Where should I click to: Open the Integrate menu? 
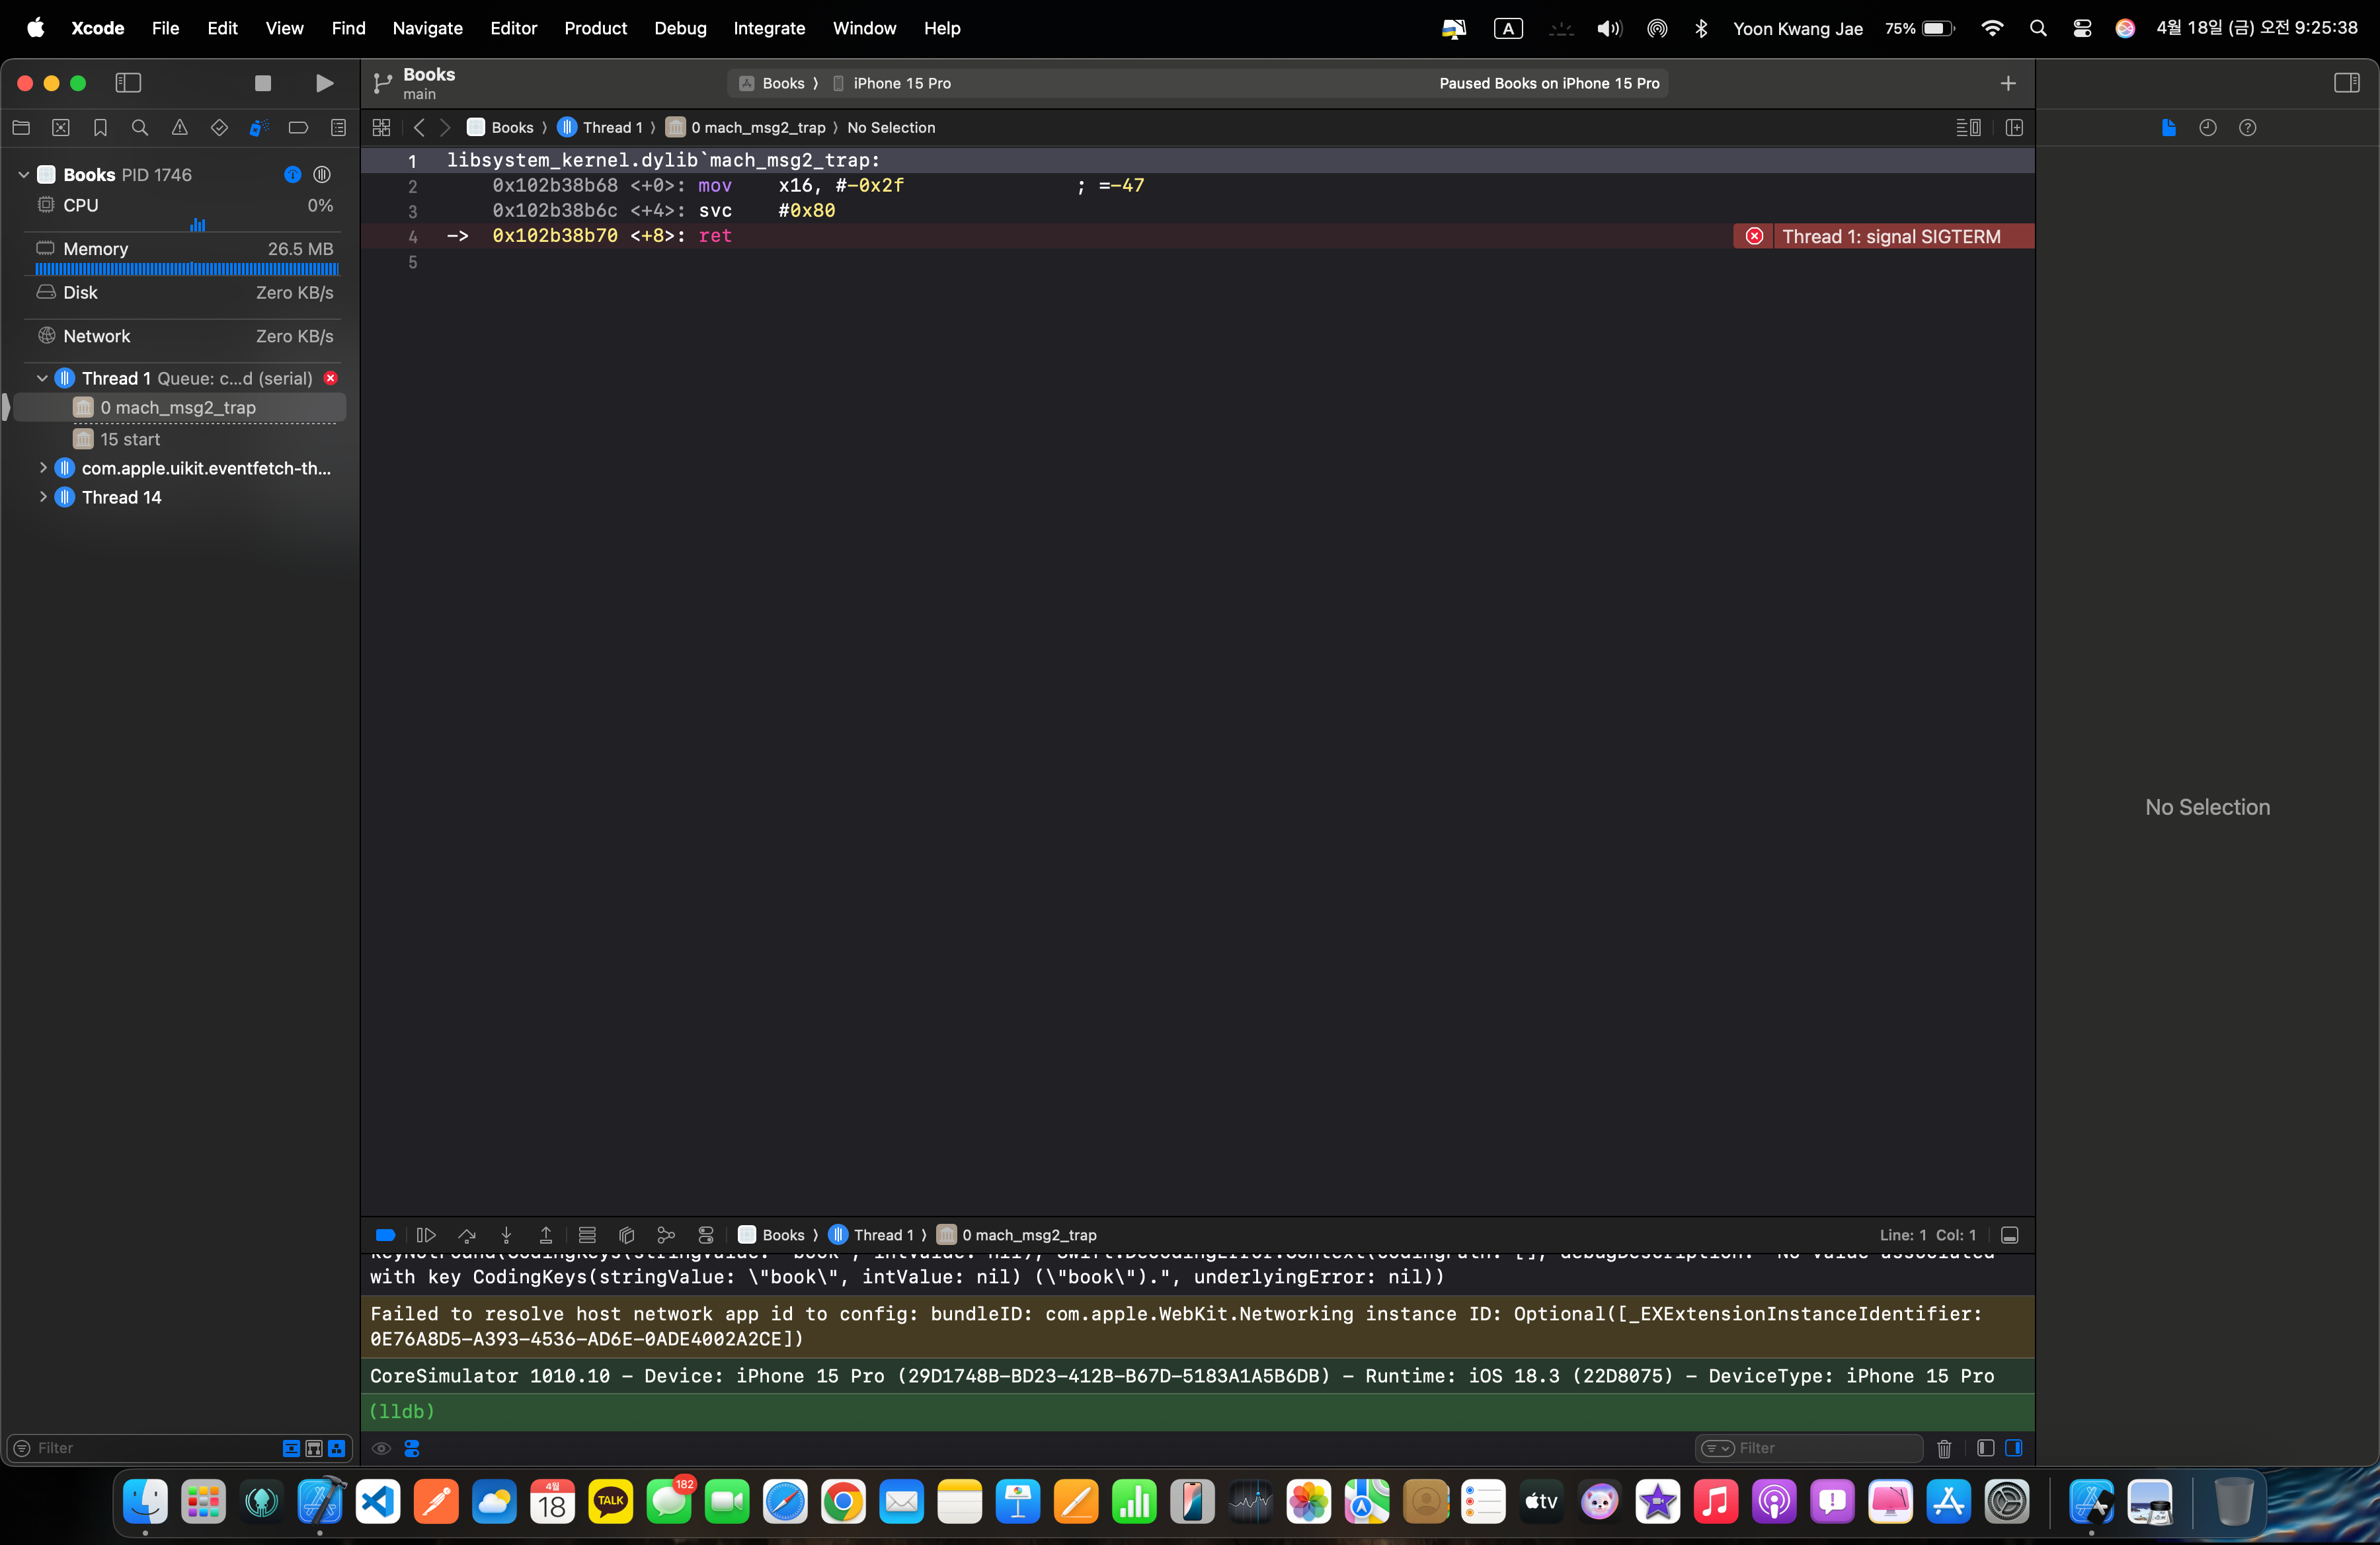point(769,28)
